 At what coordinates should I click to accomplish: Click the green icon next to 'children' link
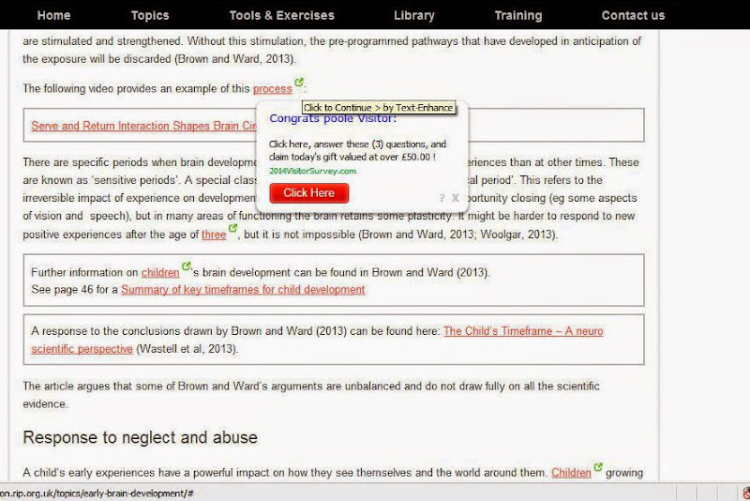(x=186, y=266)
